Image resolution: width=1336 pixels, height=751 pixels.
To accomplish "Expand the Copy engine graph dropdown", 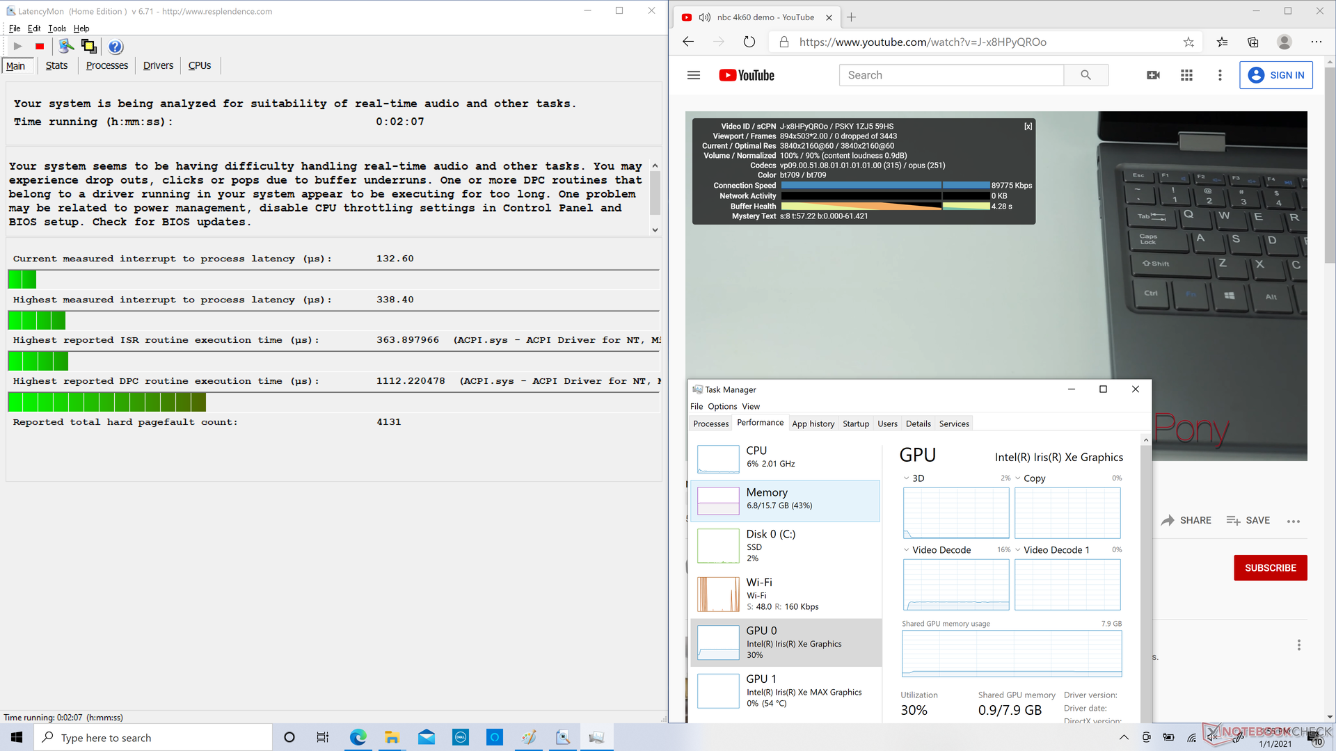I will pyautogui.click(x=1017, y=478).
